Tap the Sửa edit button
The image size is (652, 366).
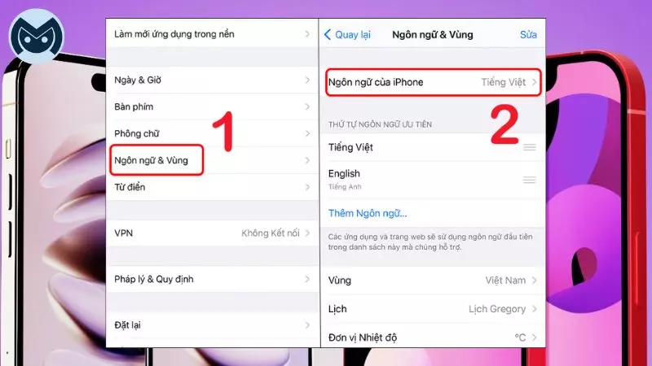pyautogui.click(x=528, y=34)
